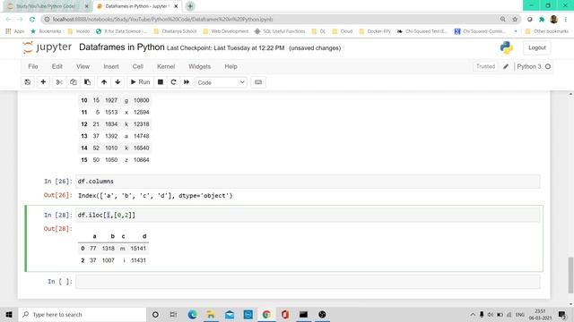
Task: Open the Windows Start menu
Action: (x=9, y=314)
